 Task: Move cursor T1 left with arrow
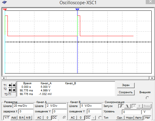pos(10,85)
